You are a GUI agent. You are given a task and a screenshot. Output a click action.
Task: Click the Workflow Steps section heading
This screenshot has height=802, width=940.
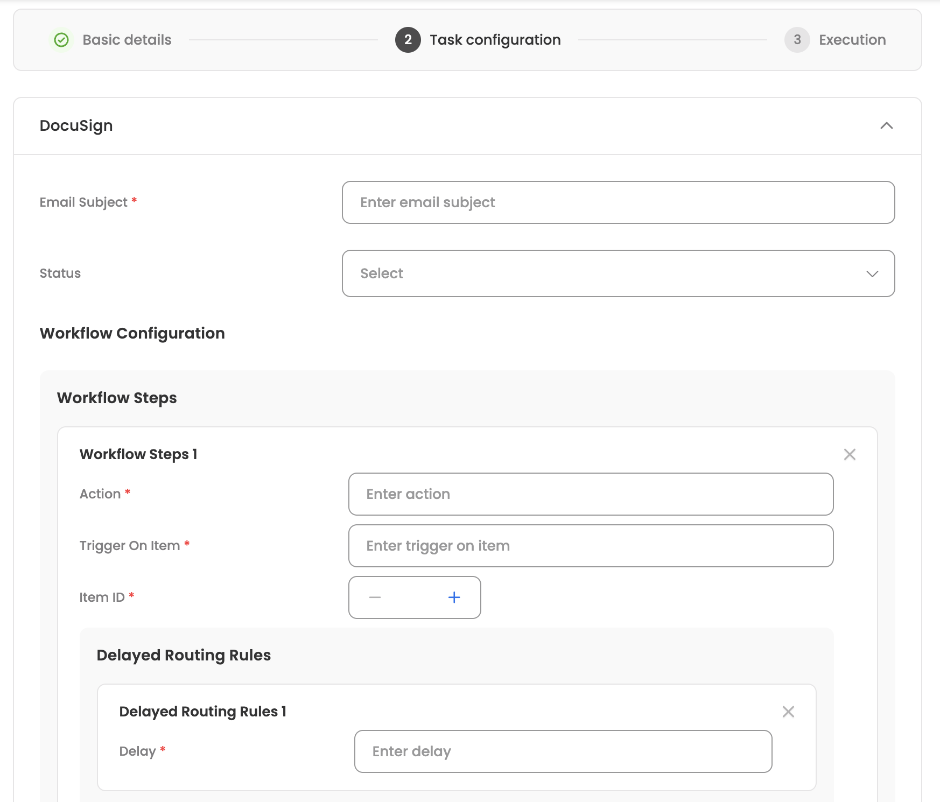pyautogui.click(x=117, y=398)
